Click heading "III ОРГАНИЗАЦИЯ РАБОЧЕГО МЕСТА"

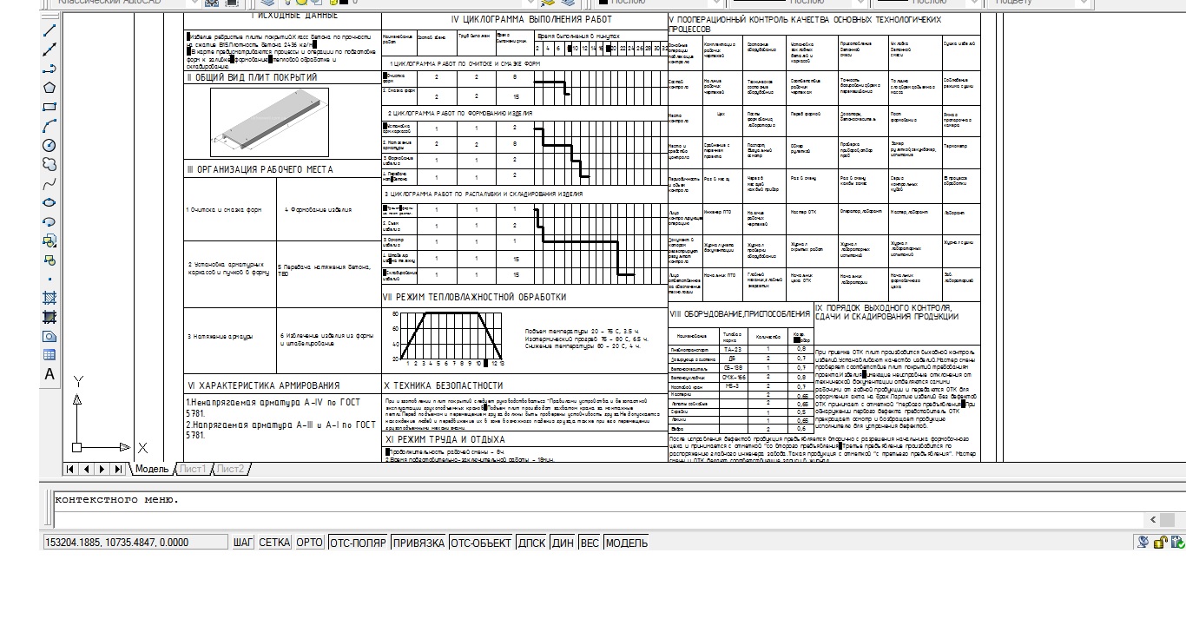point(260,169)
